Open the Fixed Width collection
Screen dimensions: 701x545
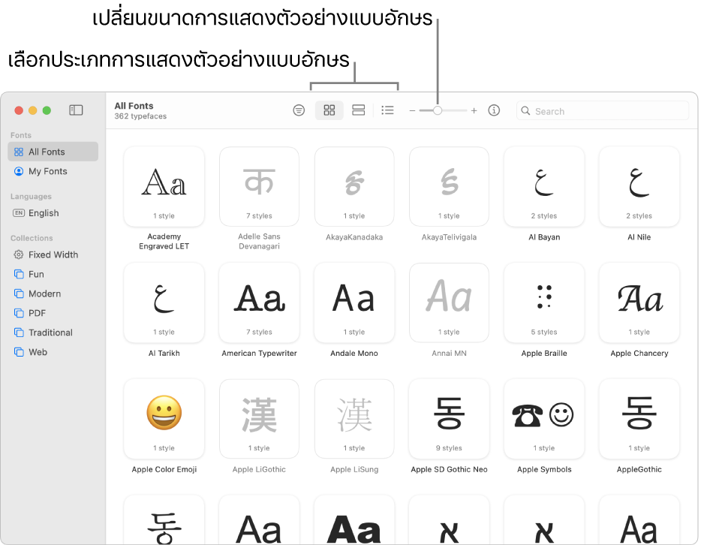pyautogui.click(x=53, y=254)
